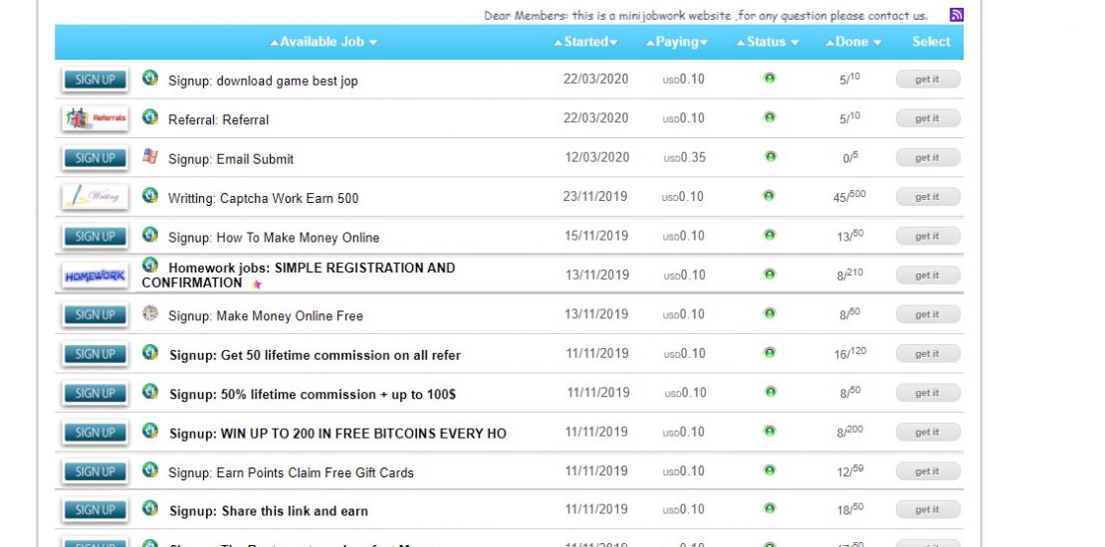
Task: Sort Paying column descending arrow
Action: (704, 43)
